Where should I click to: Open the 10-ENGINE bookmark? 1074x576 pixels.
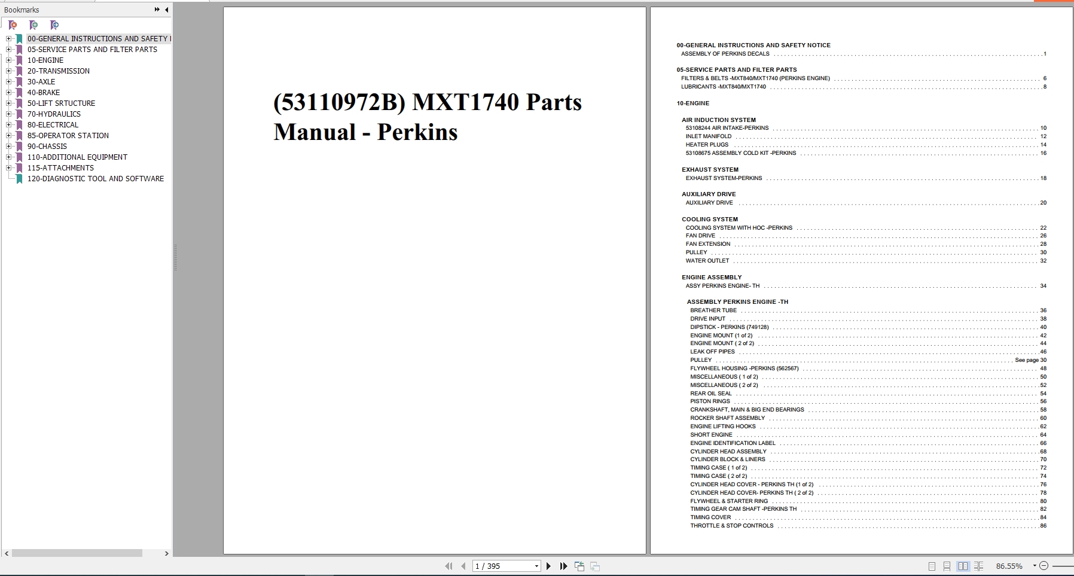point(45,60)
